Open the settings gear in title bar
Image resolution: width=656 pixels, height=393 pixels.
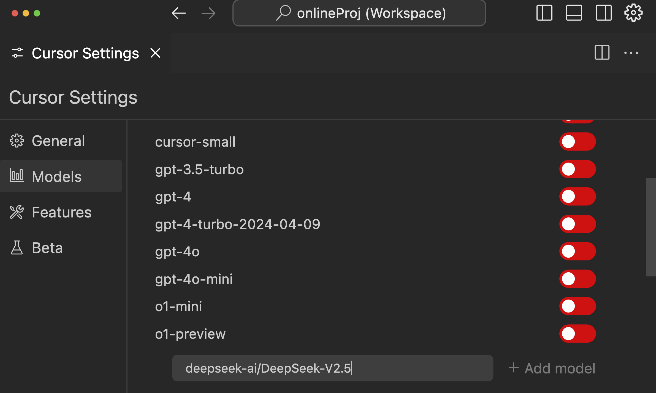click(x=633, y=13)
